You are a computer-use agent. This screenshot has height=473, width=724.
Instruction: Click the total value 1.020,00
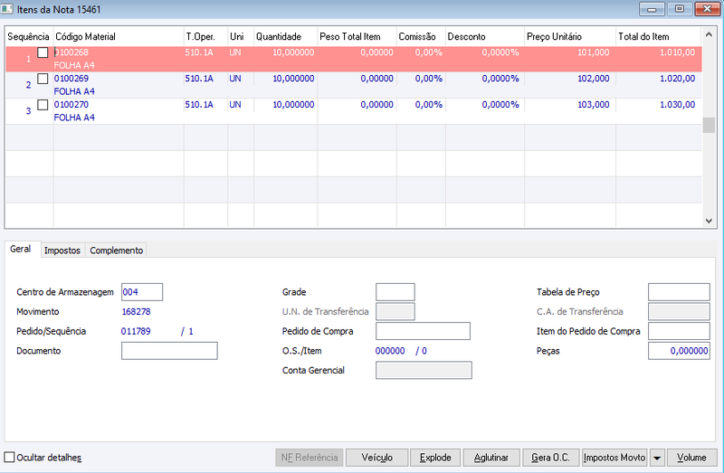pos(677,79)
